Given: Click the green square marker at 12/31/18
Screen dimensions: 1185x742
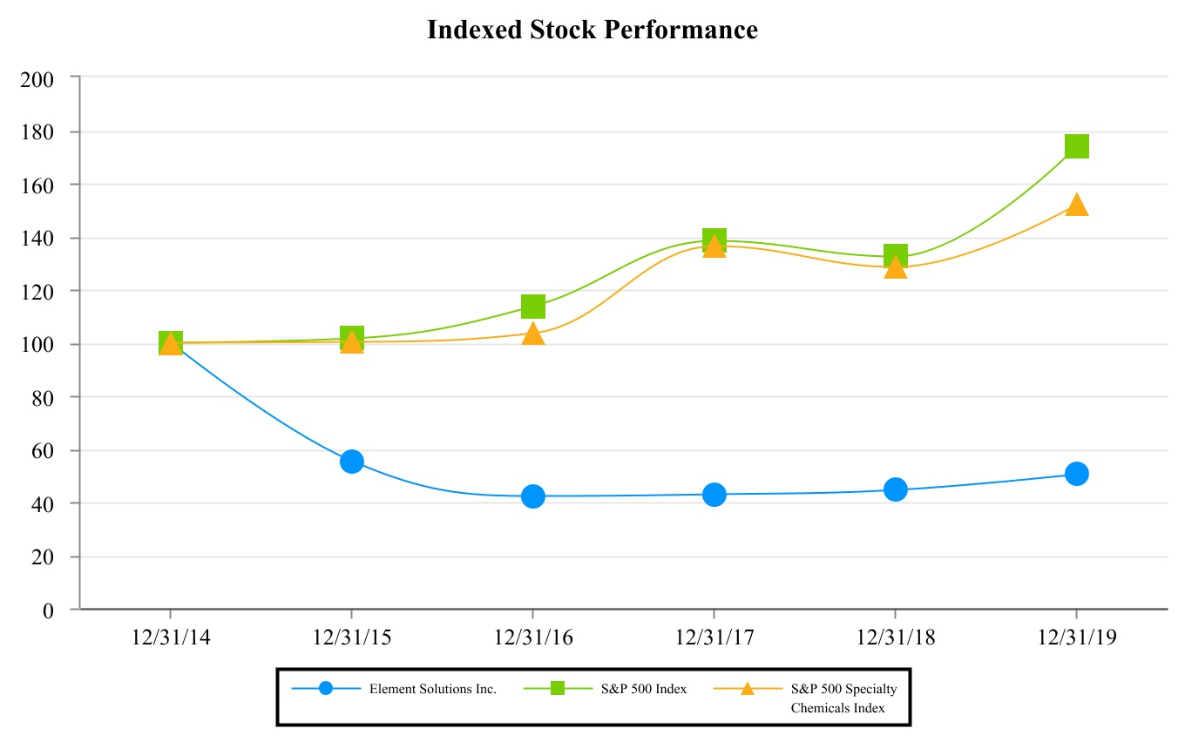Looking at the screenshot, I should click(x=895, y=255).
